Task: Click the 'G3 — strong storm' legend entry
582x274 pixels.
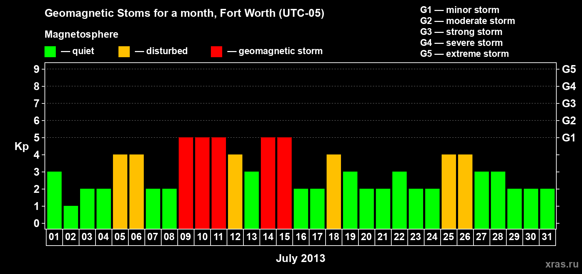Action: click(x=461, y=32)
